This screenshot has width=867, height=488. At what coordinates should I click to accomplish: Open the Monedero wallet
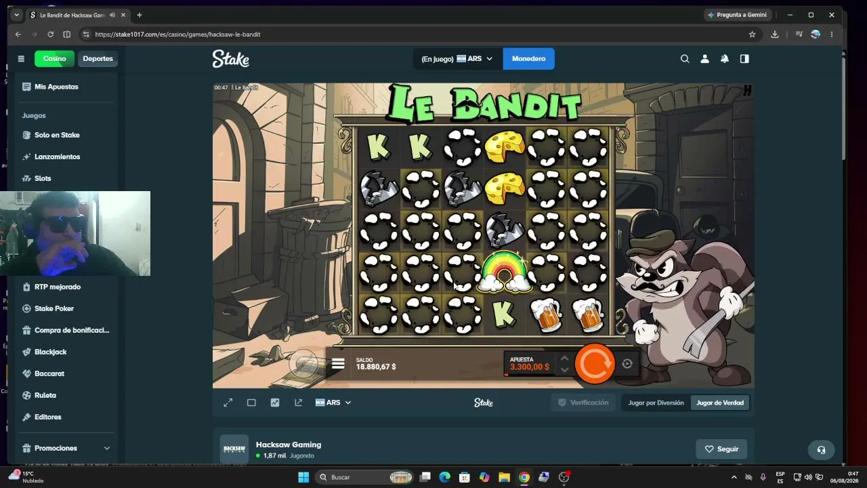528,59
